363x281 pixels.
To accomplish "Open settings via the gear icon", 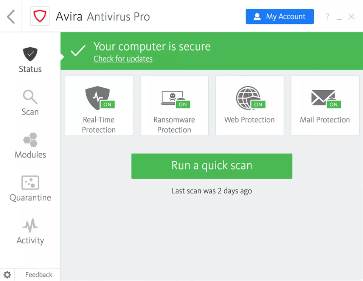I will 7,275.
